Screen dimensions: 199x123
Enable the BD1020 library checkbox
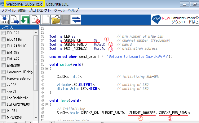point(3,33)
